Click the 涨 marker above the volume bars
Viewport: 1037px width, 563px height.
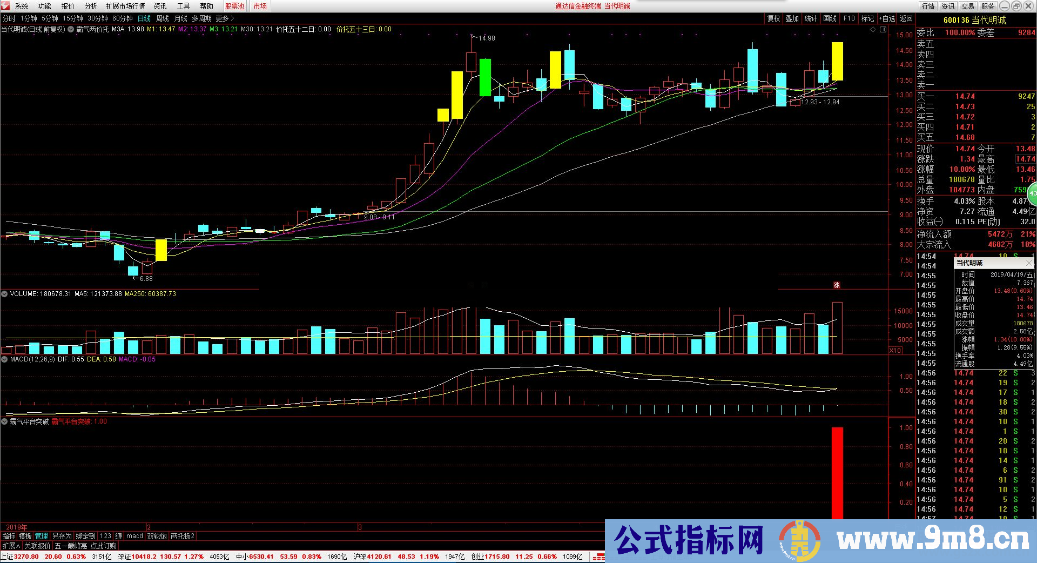[837, 285]
